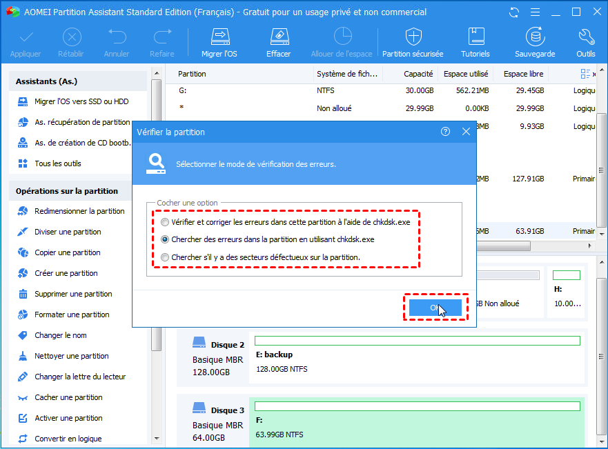The image size is (608, 449).
Task: Open As. récupération de partition wizard
Action: pyautogui.click(x=74, y=122)
